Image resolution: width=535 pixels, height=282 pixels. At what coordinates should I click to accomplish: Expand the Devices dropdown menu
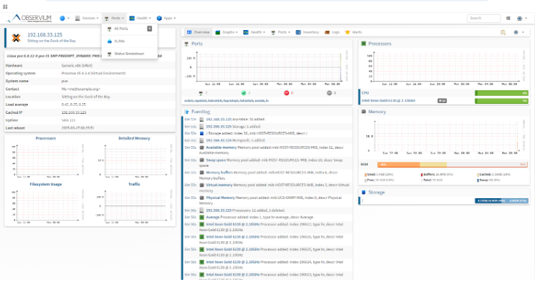(87, 19)
